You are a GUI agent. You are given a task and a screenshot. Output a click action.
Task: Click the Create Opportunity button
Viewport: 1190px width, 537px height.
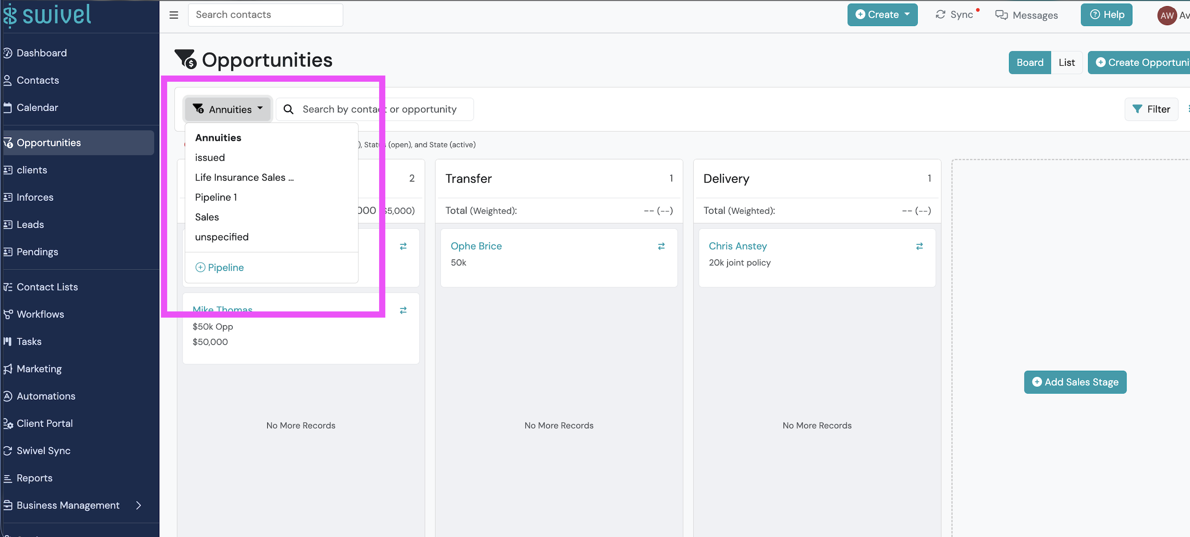click(1139, 63)
